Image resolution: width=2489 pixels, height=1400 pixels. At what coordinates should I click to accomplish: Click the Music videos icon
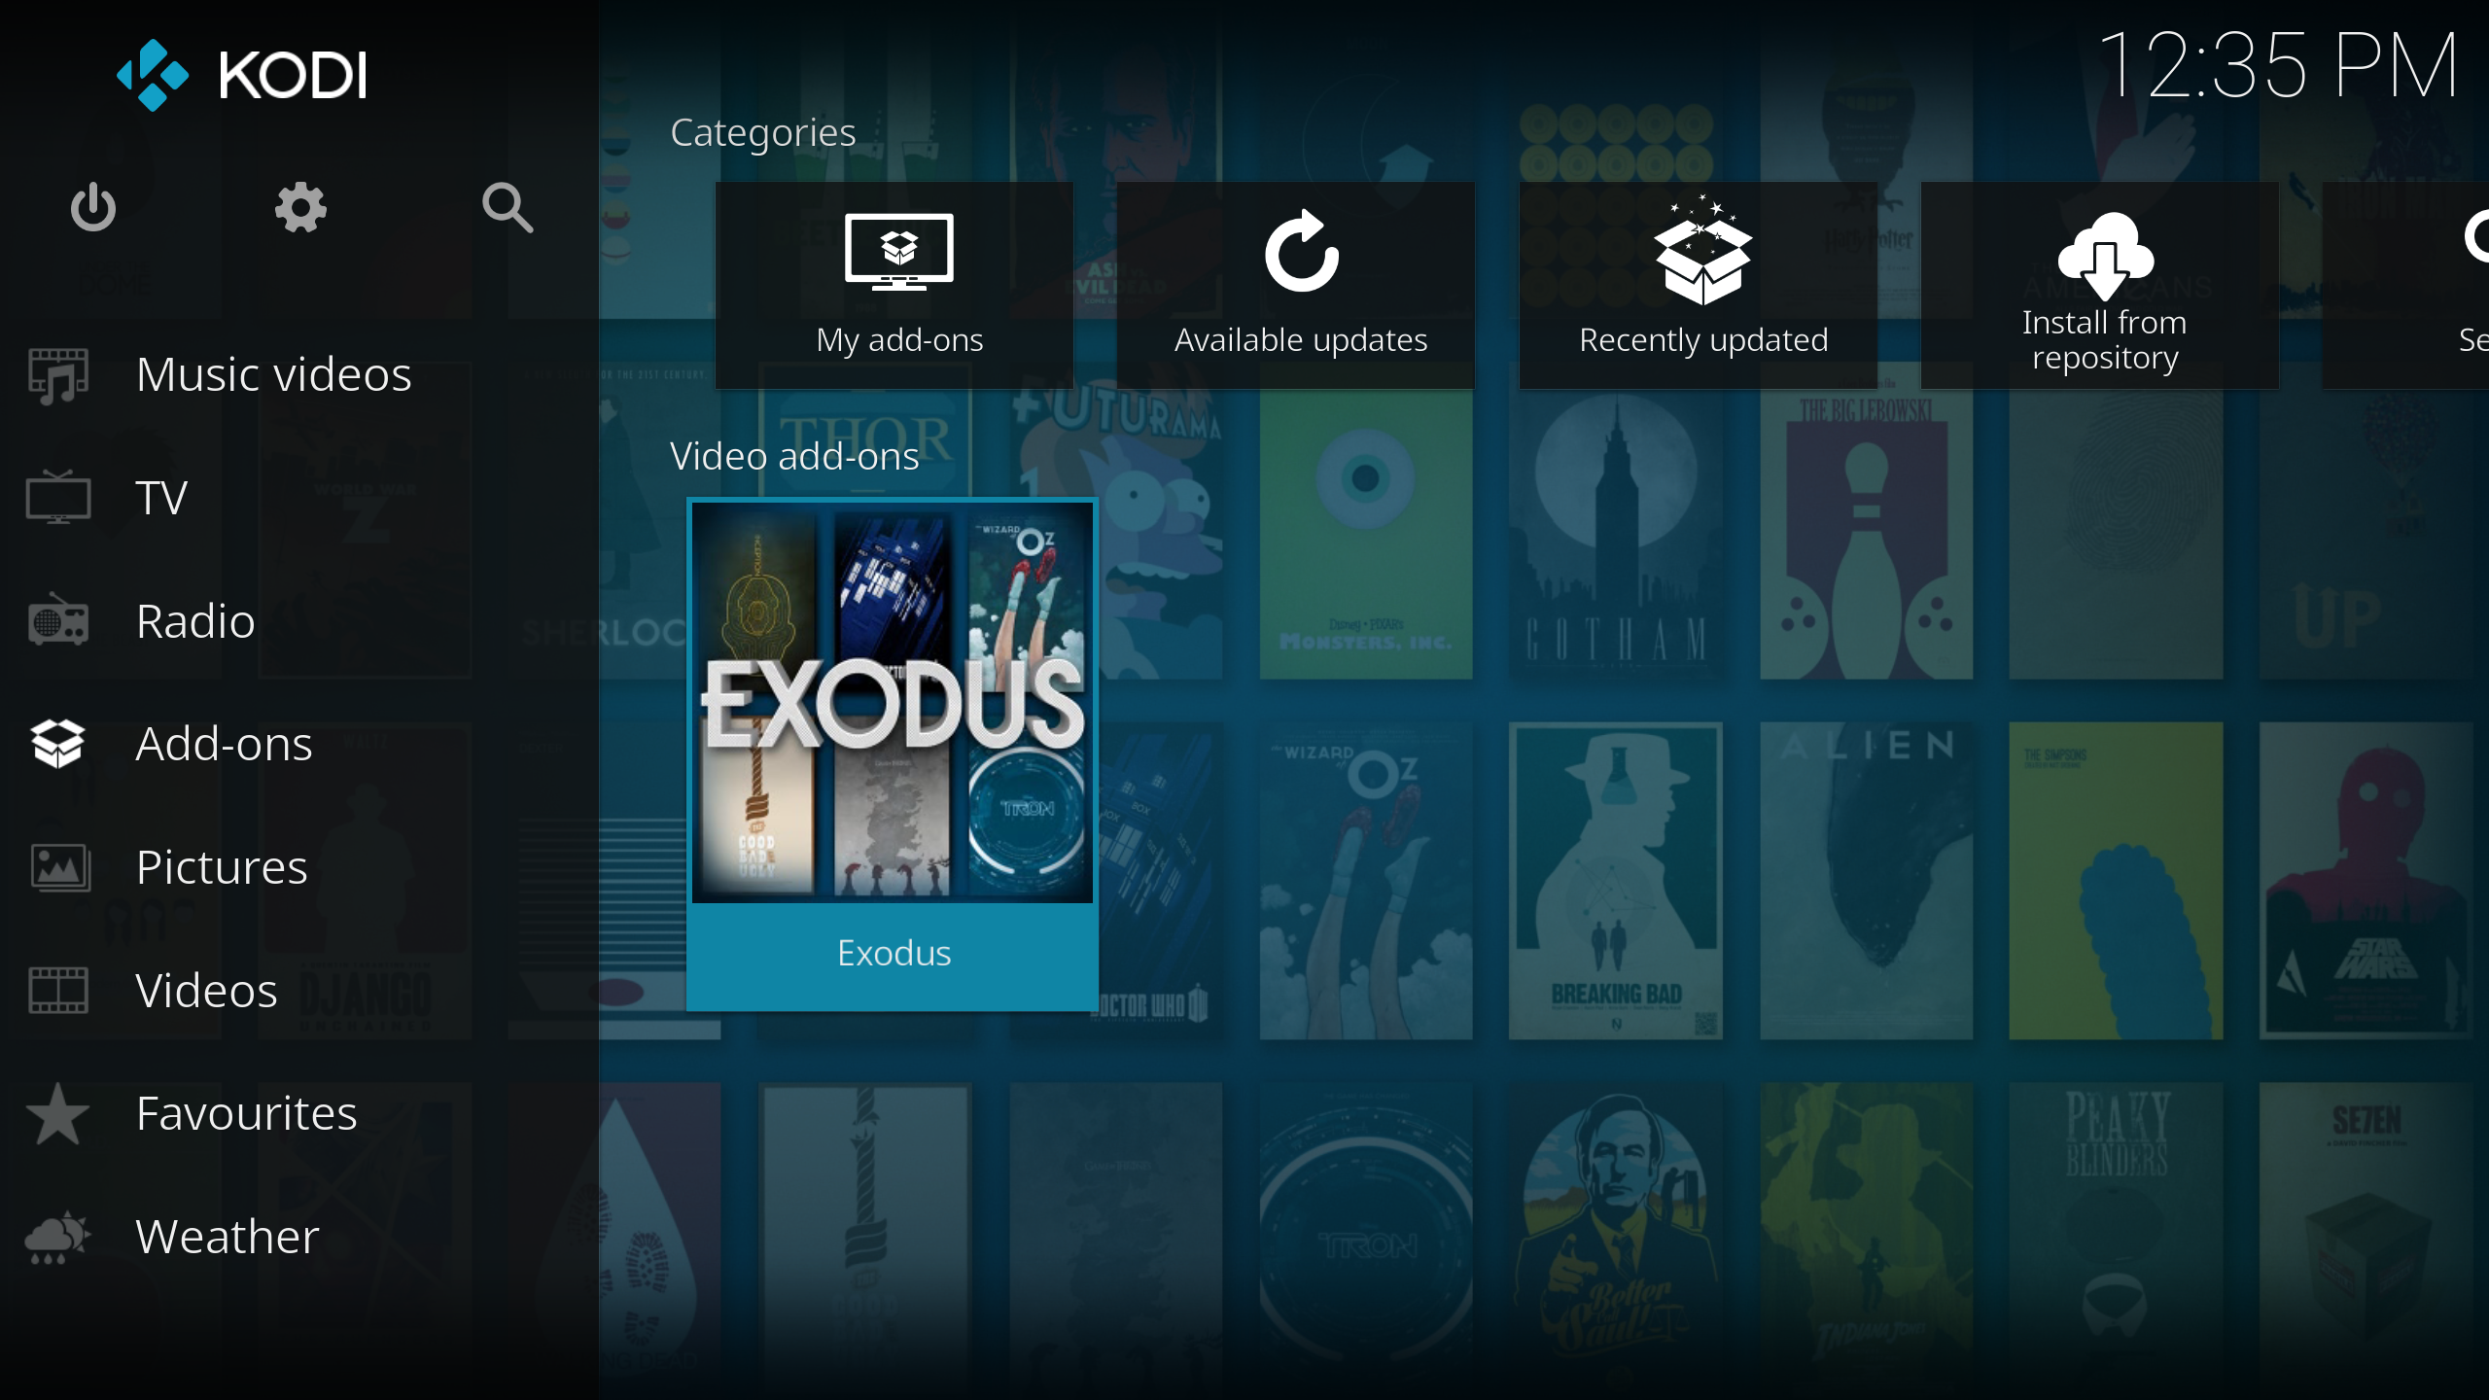(58, 375)
